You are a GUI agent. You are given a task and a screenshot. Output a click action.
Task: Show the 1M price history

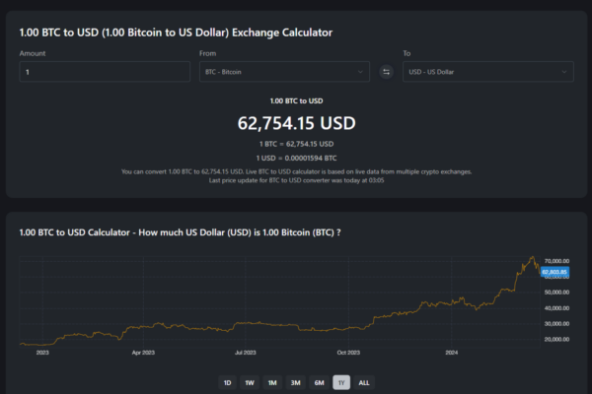pyautogui.click(x=272, y=382)
